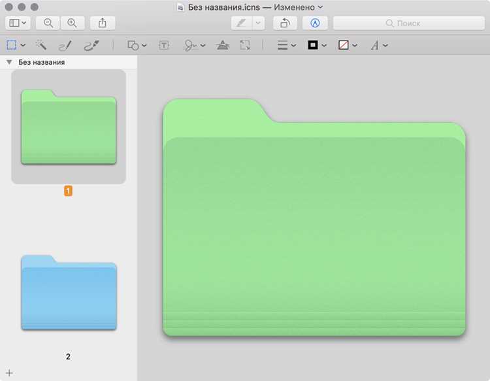The height and width of the screenshot is (381, 490).
Task: Toggle the Markup toolbar button
Action: [x=315, y=23]
